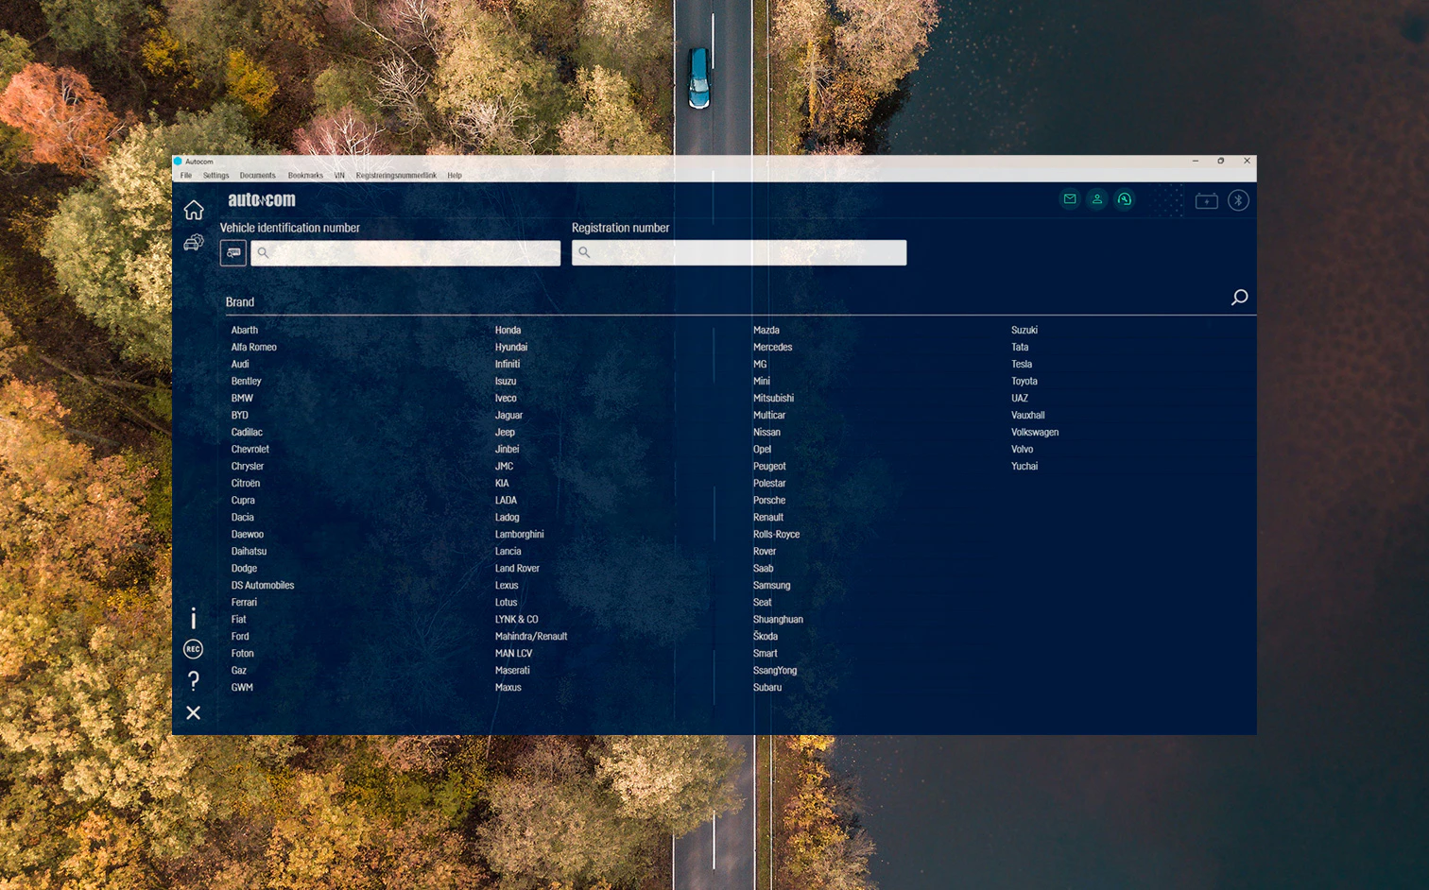The height and width of the screenshot is (890, 1429).
Task: Select the Hyundai brand
Action: [511, 348]
